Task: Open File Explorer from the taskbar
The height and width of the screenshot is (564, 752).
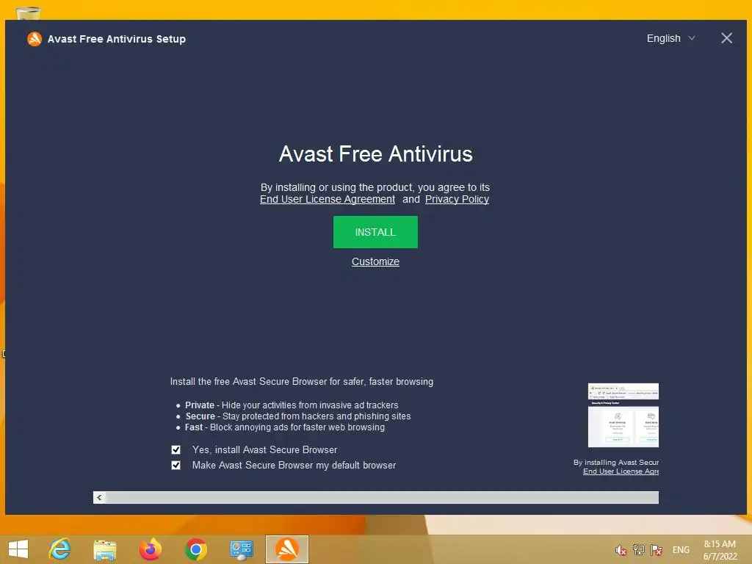Action: (x=104, y=549)
